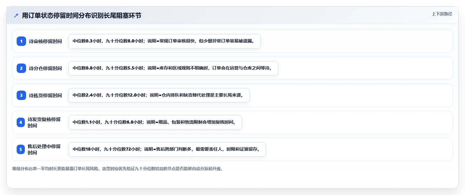Select step badge number 2
Screen dimensions: 465x195
coord(21,68)
